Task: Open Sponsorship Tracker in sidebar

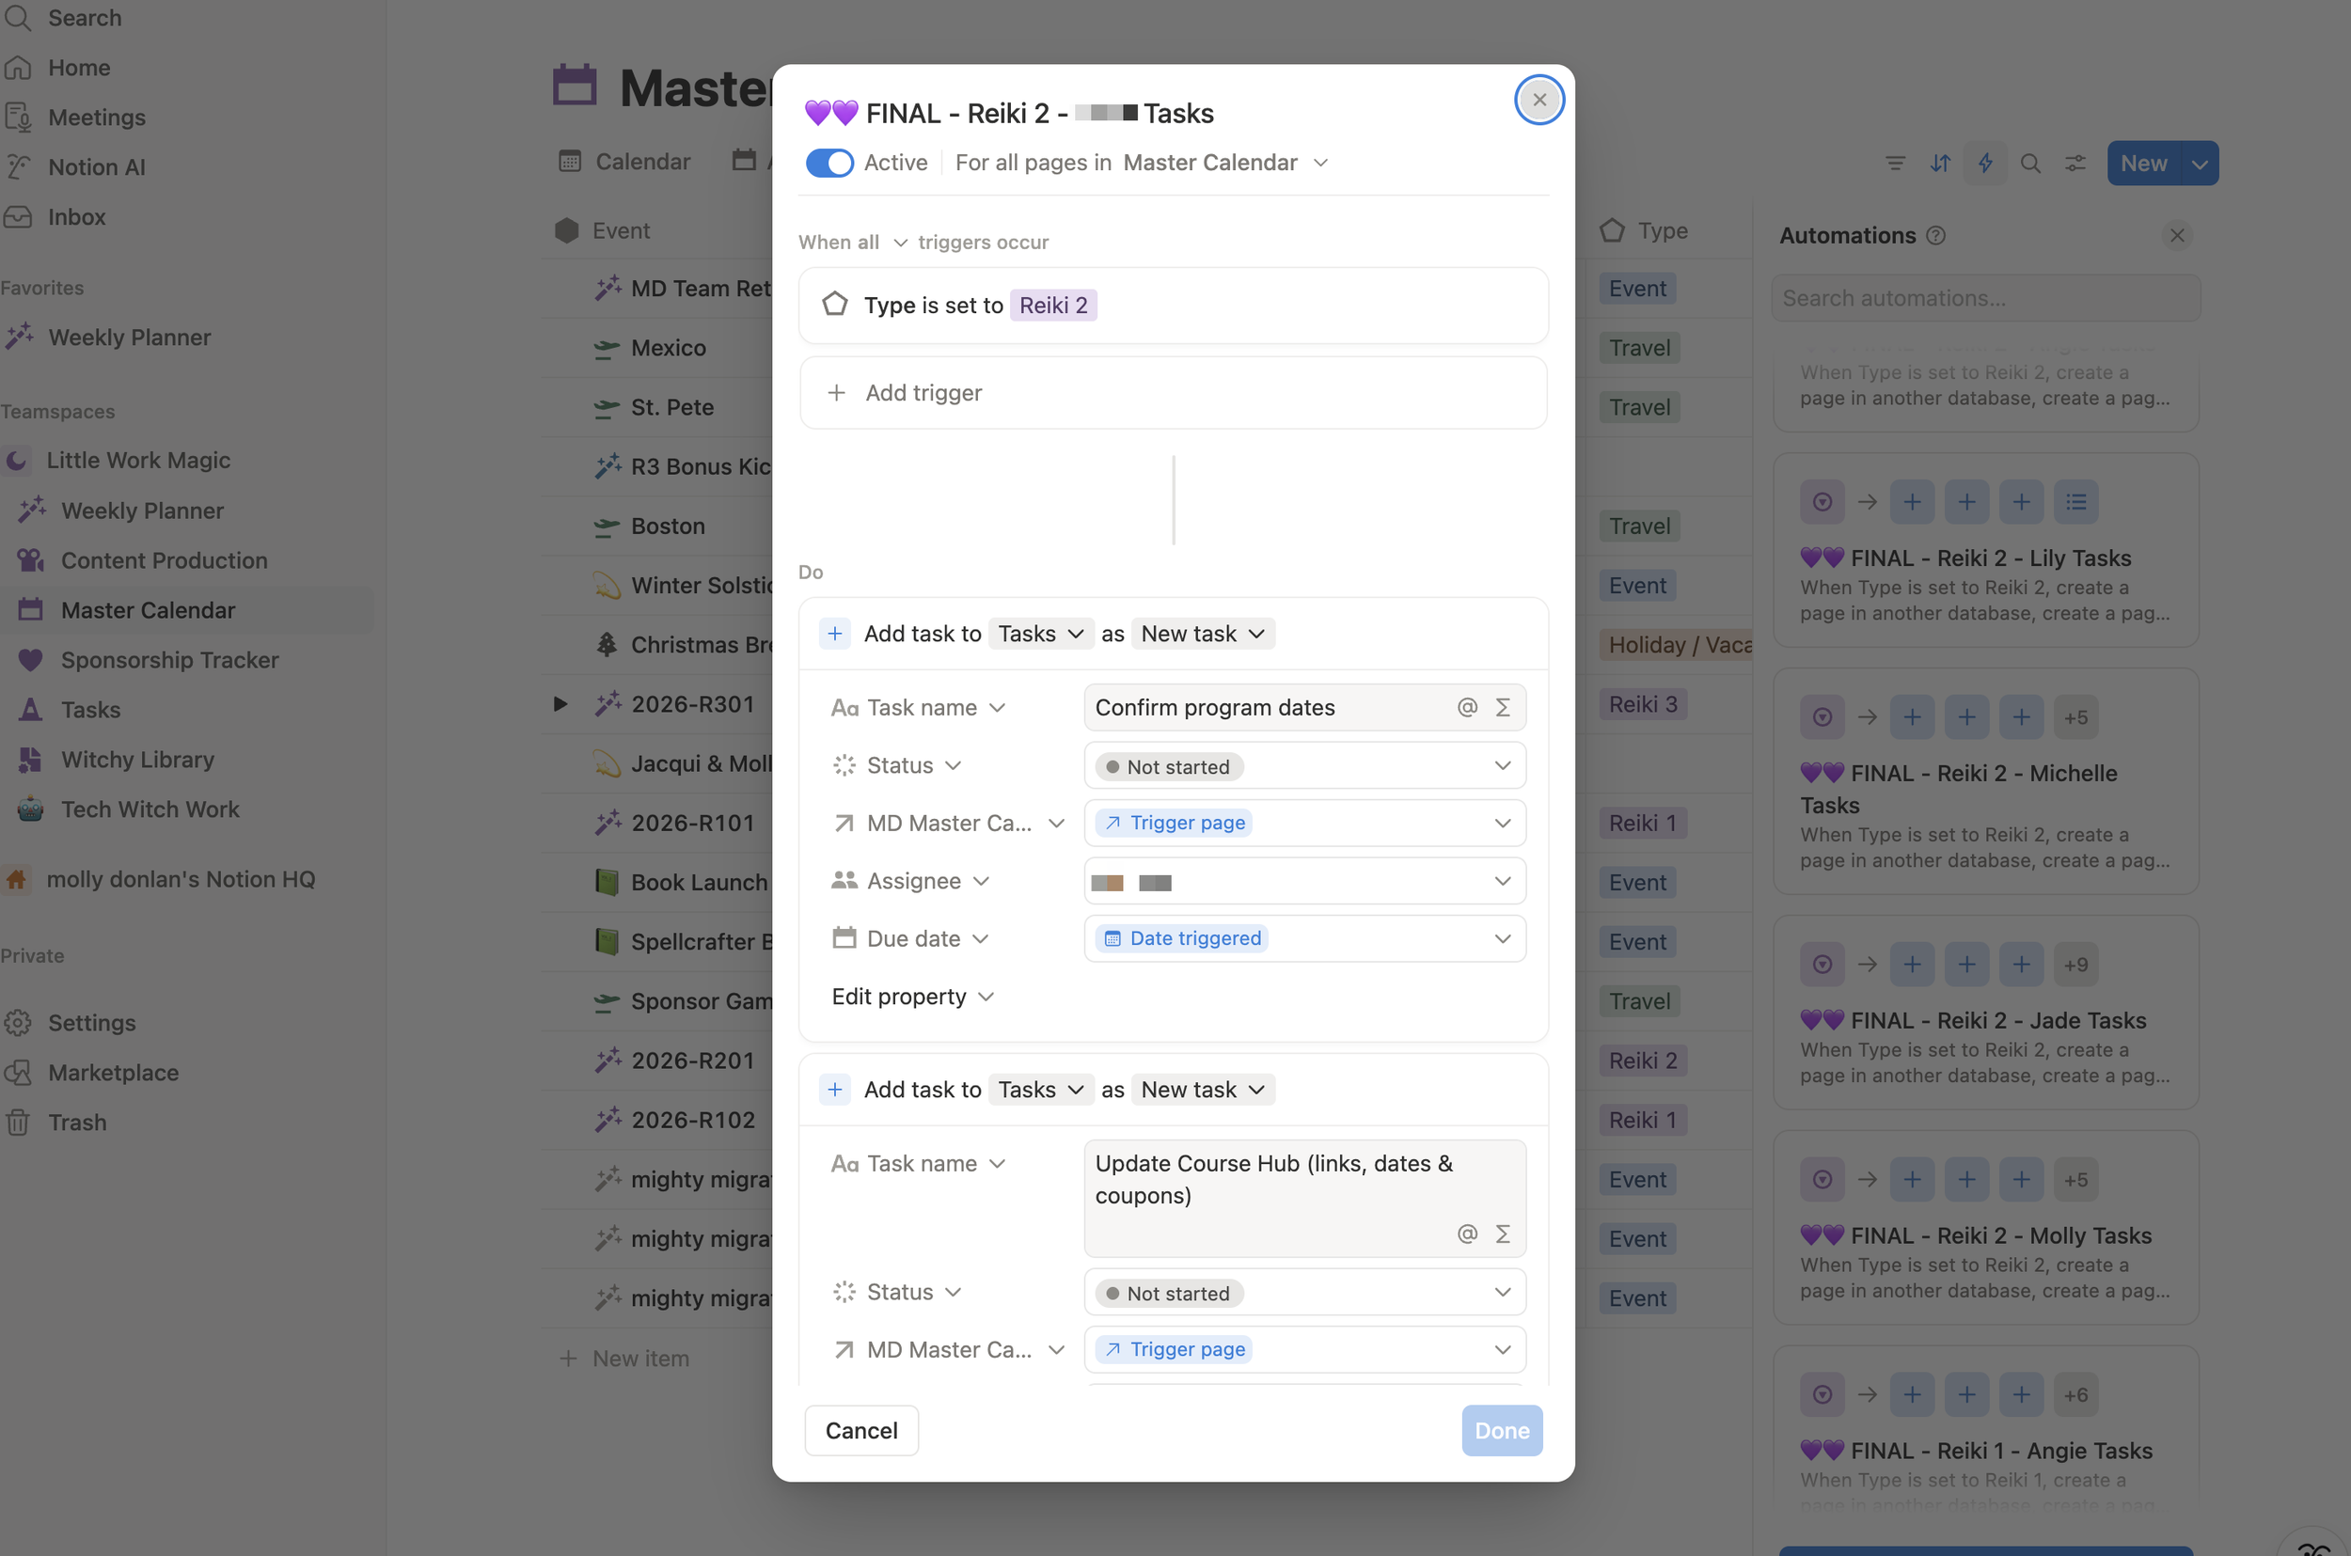Action: (x=169, y=660)
